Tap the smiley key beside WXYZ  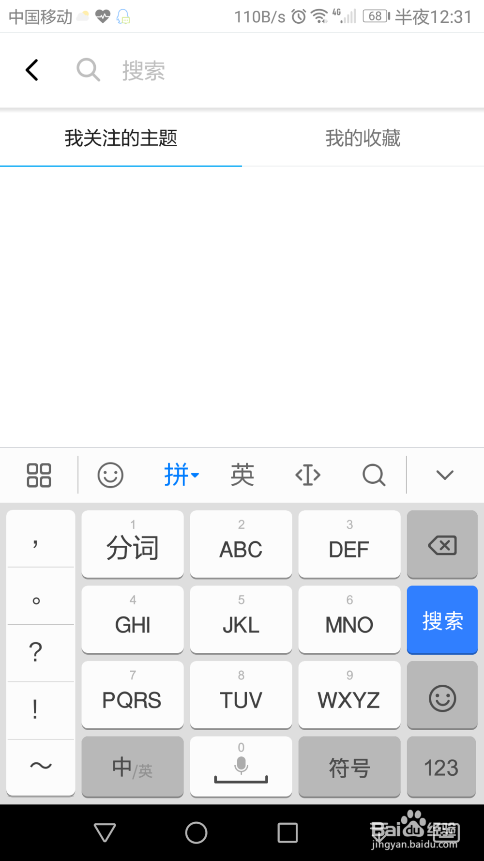pos(442,695)
